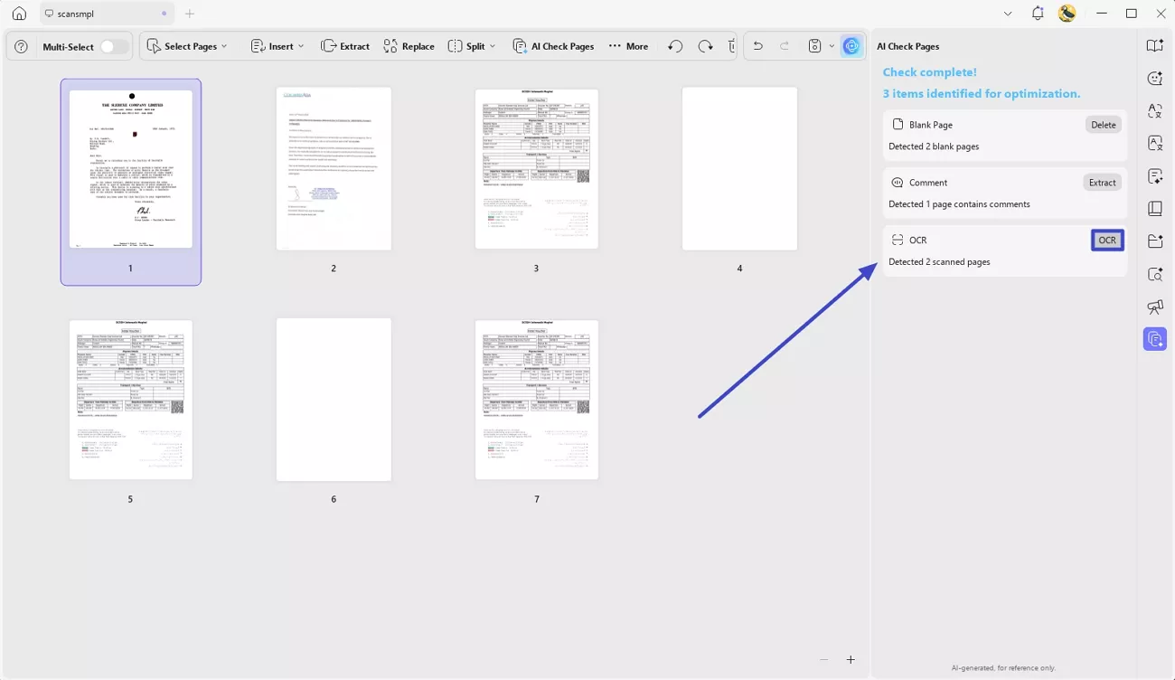
Task: Open the More menu in the toolbar
Action: (628, 45)
